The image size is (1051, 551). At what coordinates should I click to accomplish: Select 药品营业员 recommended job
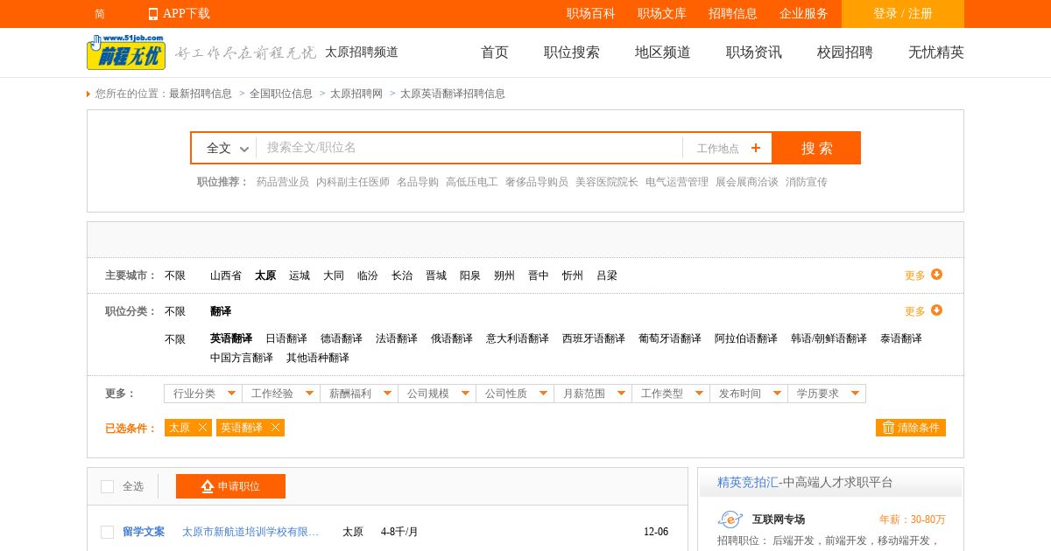pyautogui.click(x=283, y=182)
